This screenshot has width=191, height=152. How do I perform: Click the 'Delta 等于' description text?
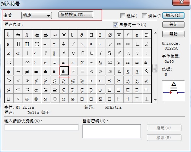[x=38, y=113]
